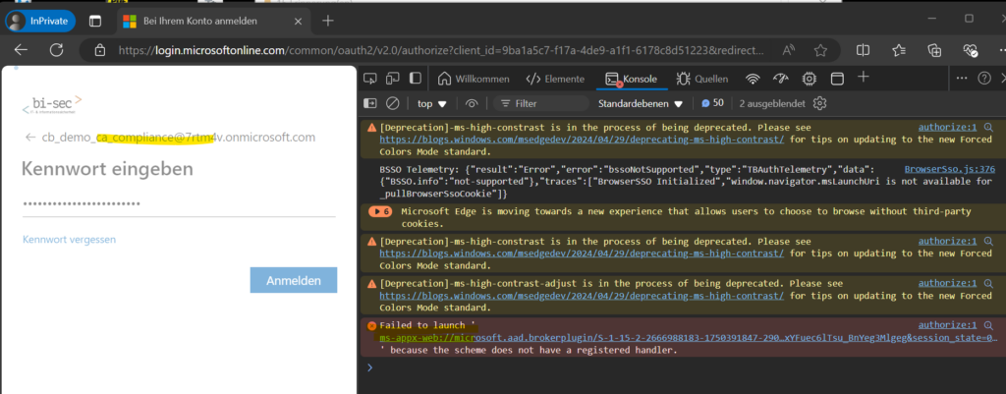Open the Performance gauge tool

[781, 79]
